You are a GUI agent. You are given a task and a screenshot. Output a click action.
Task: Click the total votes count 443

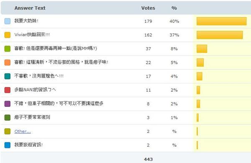pos(148,159)
